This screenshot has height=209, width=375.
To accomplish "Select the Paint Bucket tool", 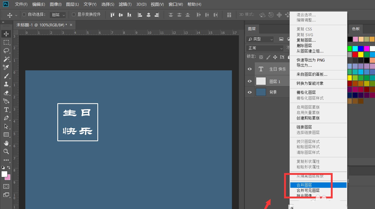I will pos(6,101).
